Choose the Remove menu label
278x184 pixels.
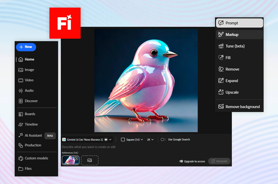pyautogui.click(x=232, y=69)
